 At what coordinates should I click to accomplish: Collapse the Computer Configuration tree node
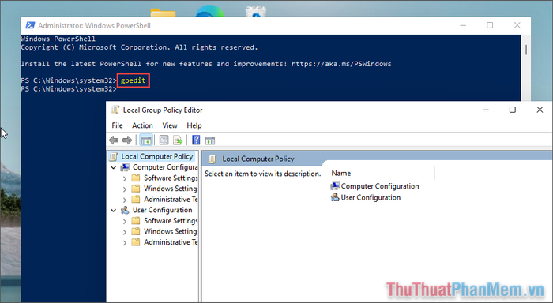coord(114,167)
